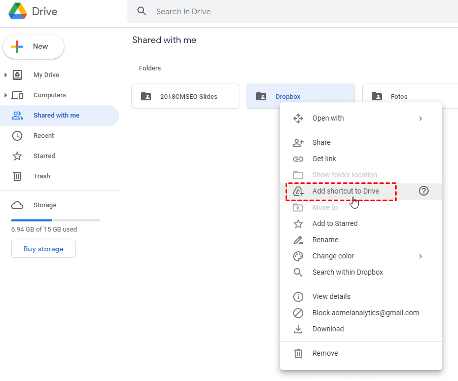Select the Starred star icon
Image resolution: width=458 pixels, height=381 pixels.
[17, 156]
